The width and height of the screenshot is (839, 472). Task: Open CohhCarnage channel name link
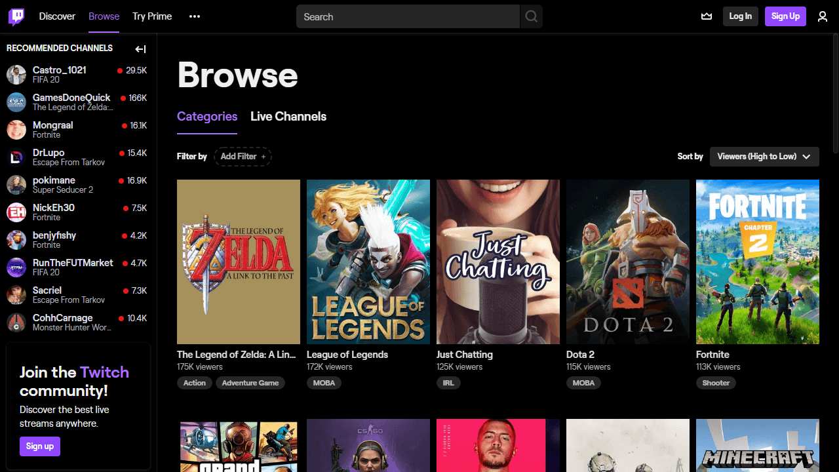click(63, 318)
